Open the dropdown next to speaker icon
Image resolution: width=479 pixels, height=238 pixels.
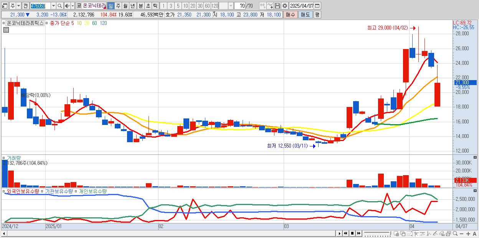(x=73, y=6)
